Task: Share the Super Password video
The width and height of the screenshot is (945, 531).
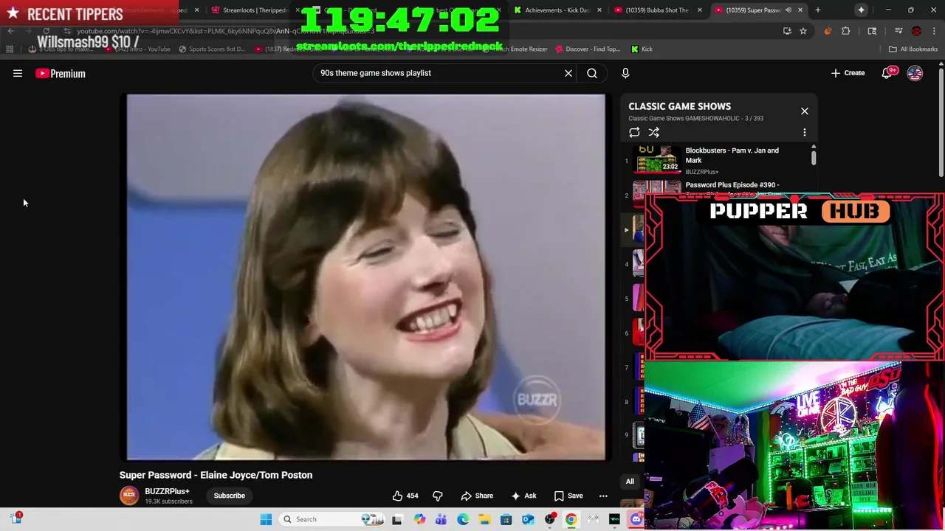Action: (477, 496)
